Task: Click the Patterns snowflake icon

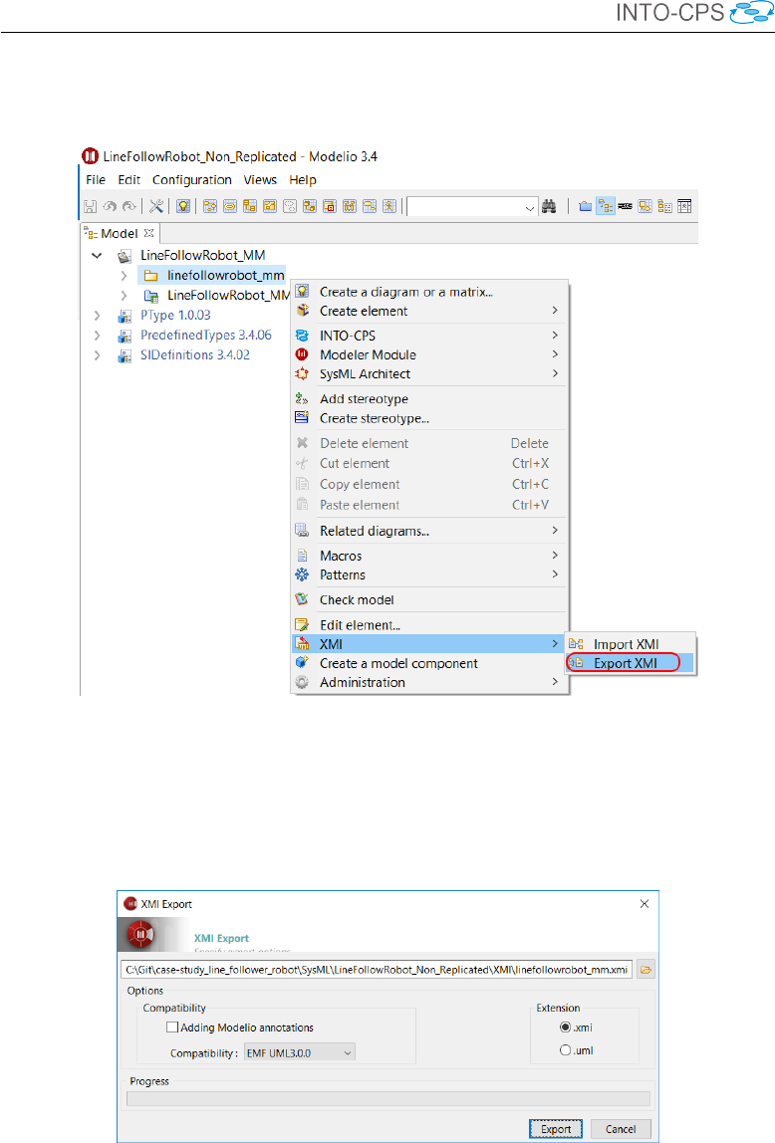Action: click(302, 574)
